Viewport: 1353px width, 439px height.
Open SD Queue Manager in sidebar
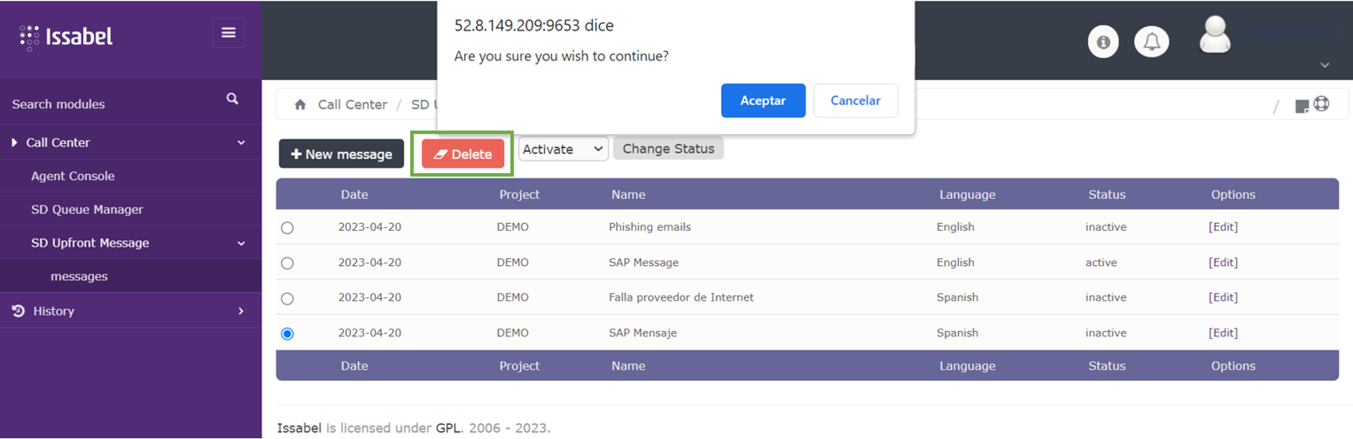click(87, 210)
